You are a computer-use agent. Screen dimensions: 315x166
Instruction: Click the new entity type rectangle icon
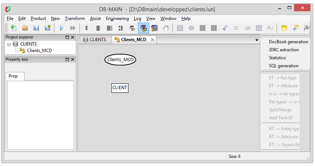[180, 28]
